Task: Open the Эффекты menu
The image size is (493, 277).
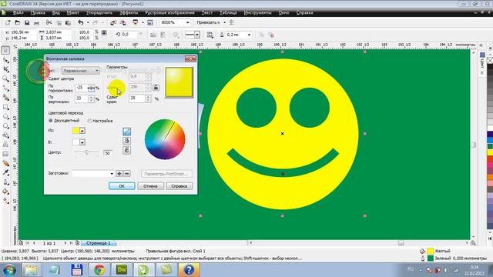Action: (x=129, y=13)
